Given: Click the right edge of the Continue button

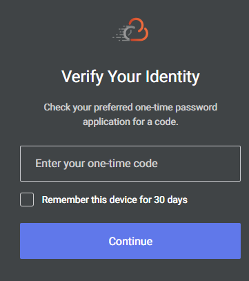Looking at the screenshot, I should 235,241.
